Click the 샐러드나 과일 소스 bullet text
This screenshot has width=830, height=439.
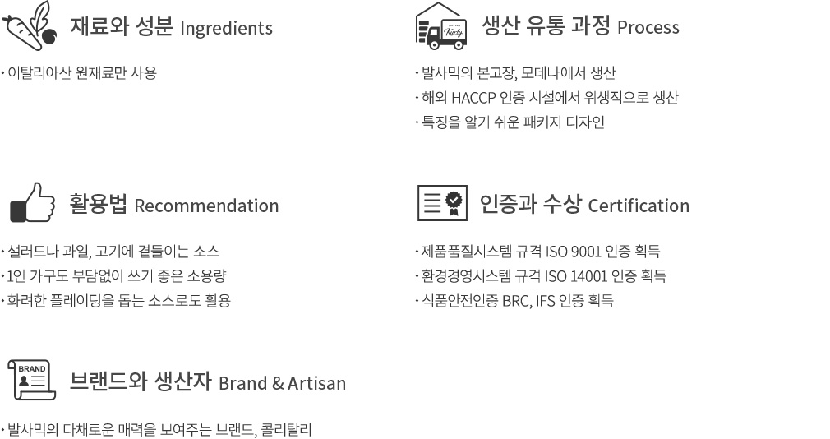(x=110, y=251)
